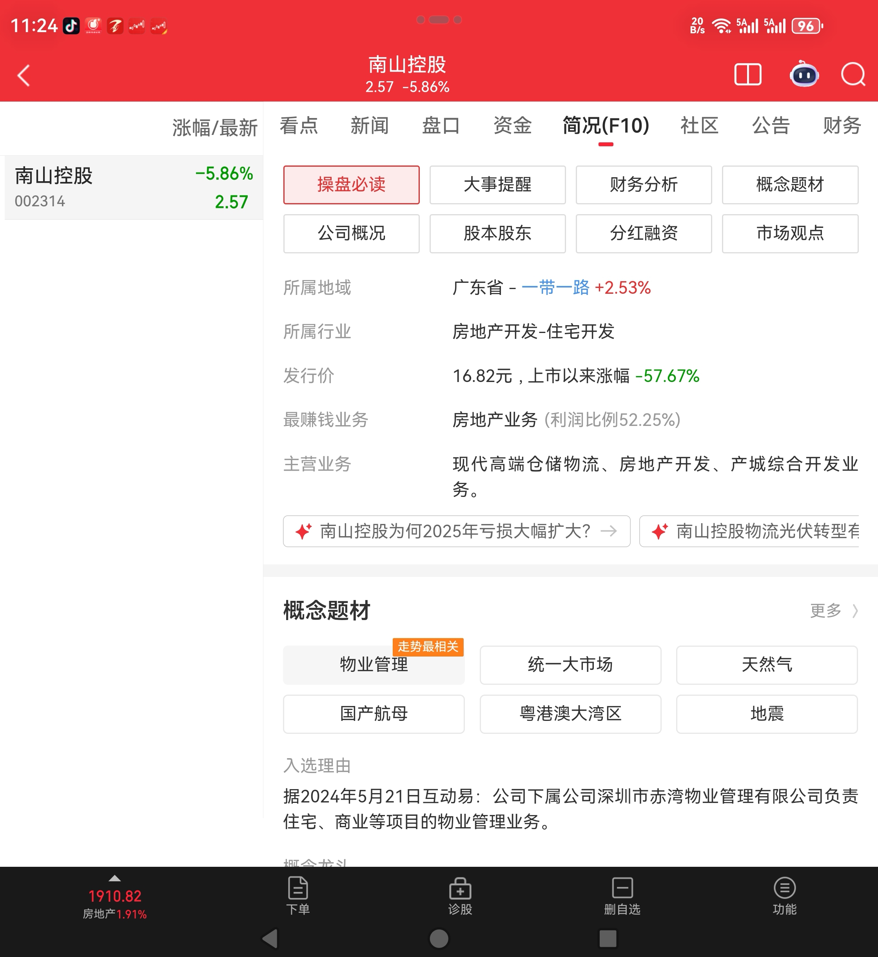Open 诊股 stock diagnosis icon
The height and width of the screenshot is (957, 878).
(x=460, y=896)
